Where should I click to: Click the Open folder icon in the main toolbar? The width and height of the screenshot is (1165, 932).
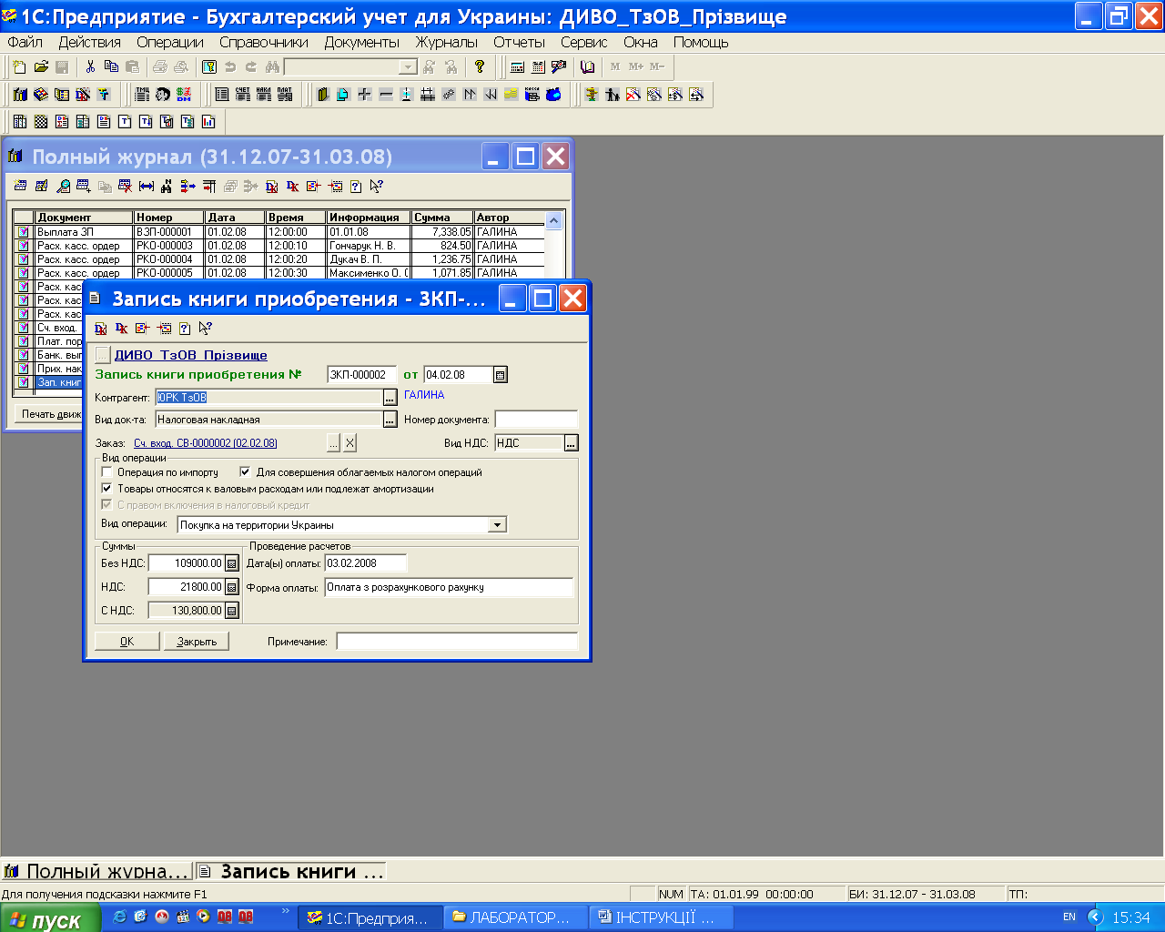tap(41, 67)
